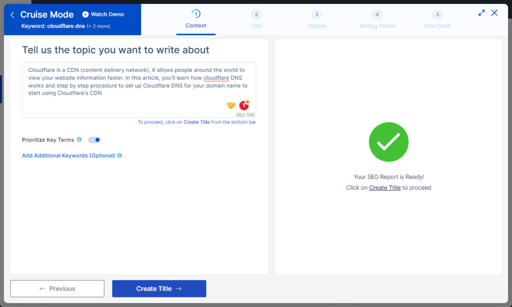
Task: Click inside the topic description text area
Action: point(139,90)
